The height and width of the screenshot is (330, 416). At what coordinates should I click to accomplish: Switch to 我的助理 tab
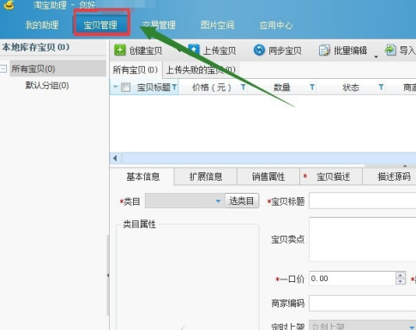42,25
